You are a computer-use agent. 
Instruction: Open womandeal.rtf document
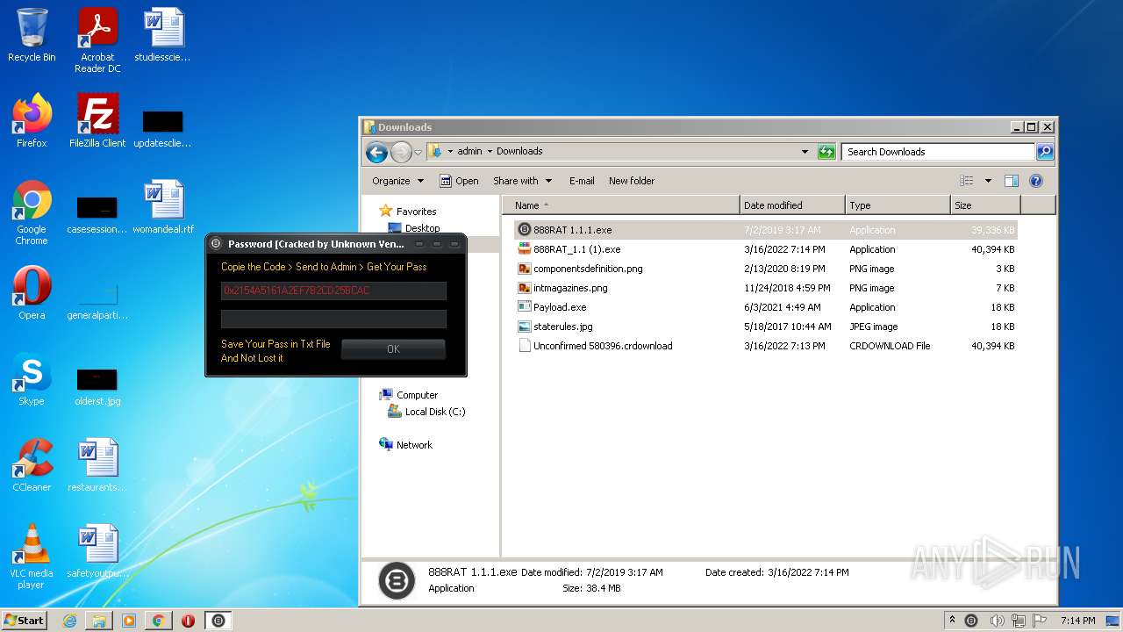(163, 207)
